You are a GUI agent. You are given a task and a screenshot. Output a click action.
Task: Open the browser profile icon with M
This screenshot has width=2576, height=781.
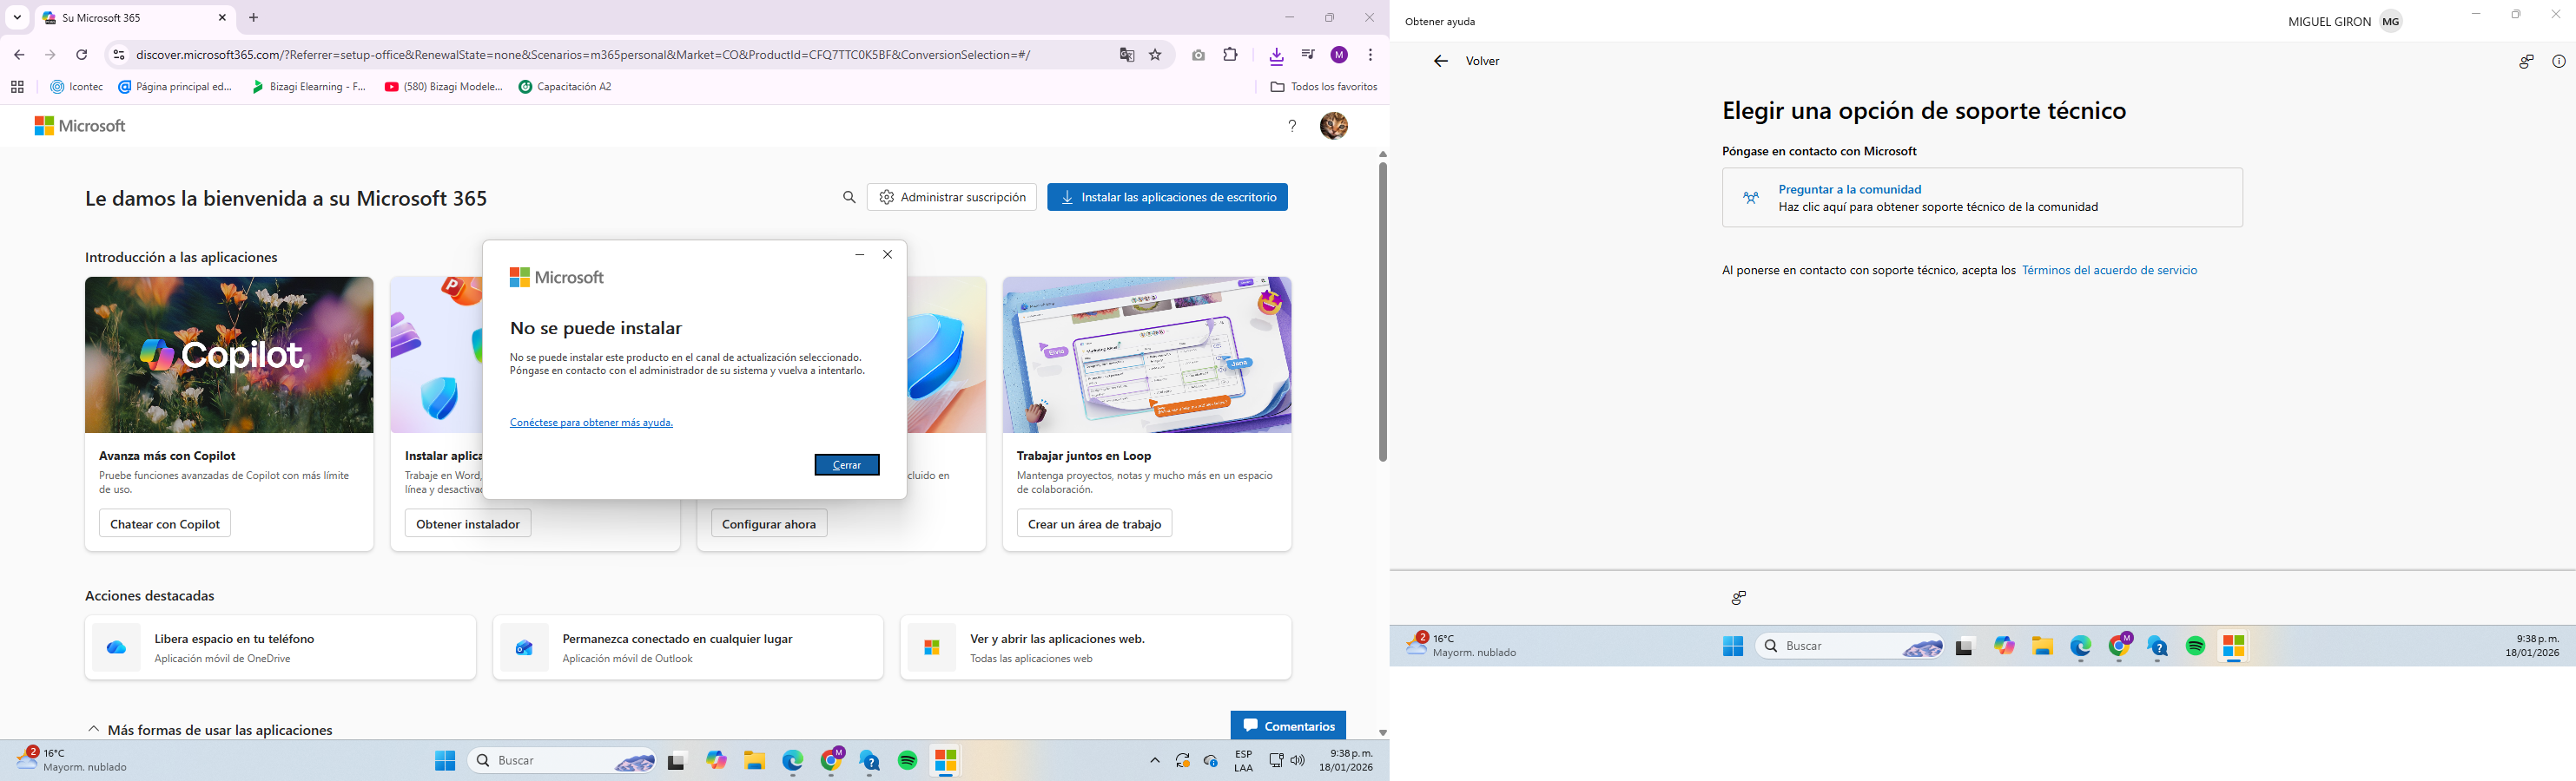pos(1342,55)
